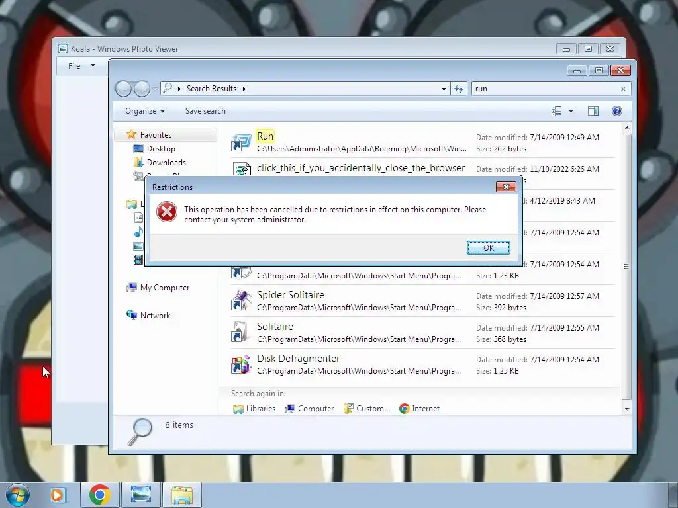Viewport: 678px width, 508px height.
Task: Search again in Computer
Action: [309, 409]
